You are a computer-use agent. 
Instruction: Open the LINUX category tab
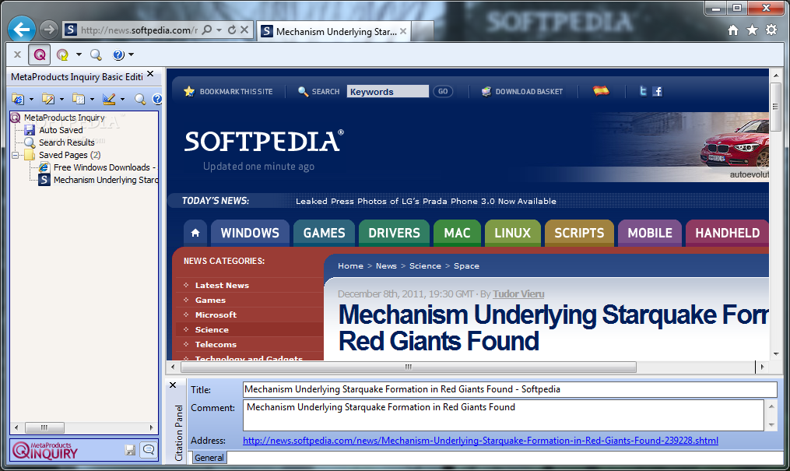[x=512, y=234]
